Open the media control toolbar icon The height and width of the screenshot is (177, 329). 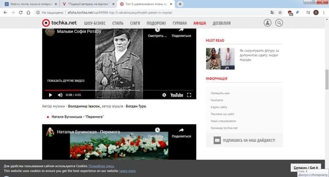(x=308, y=13)
